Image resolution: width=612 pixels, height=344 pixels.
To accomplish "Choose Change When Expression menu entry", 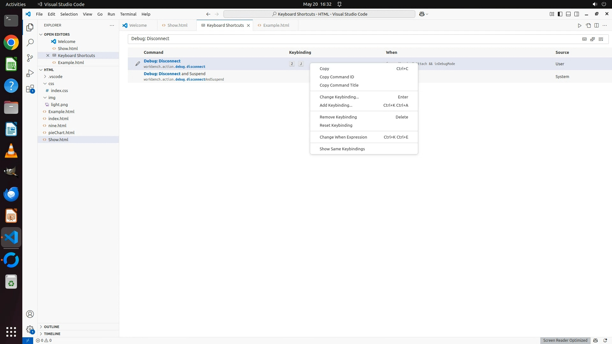I will click(x=343, y=137).
